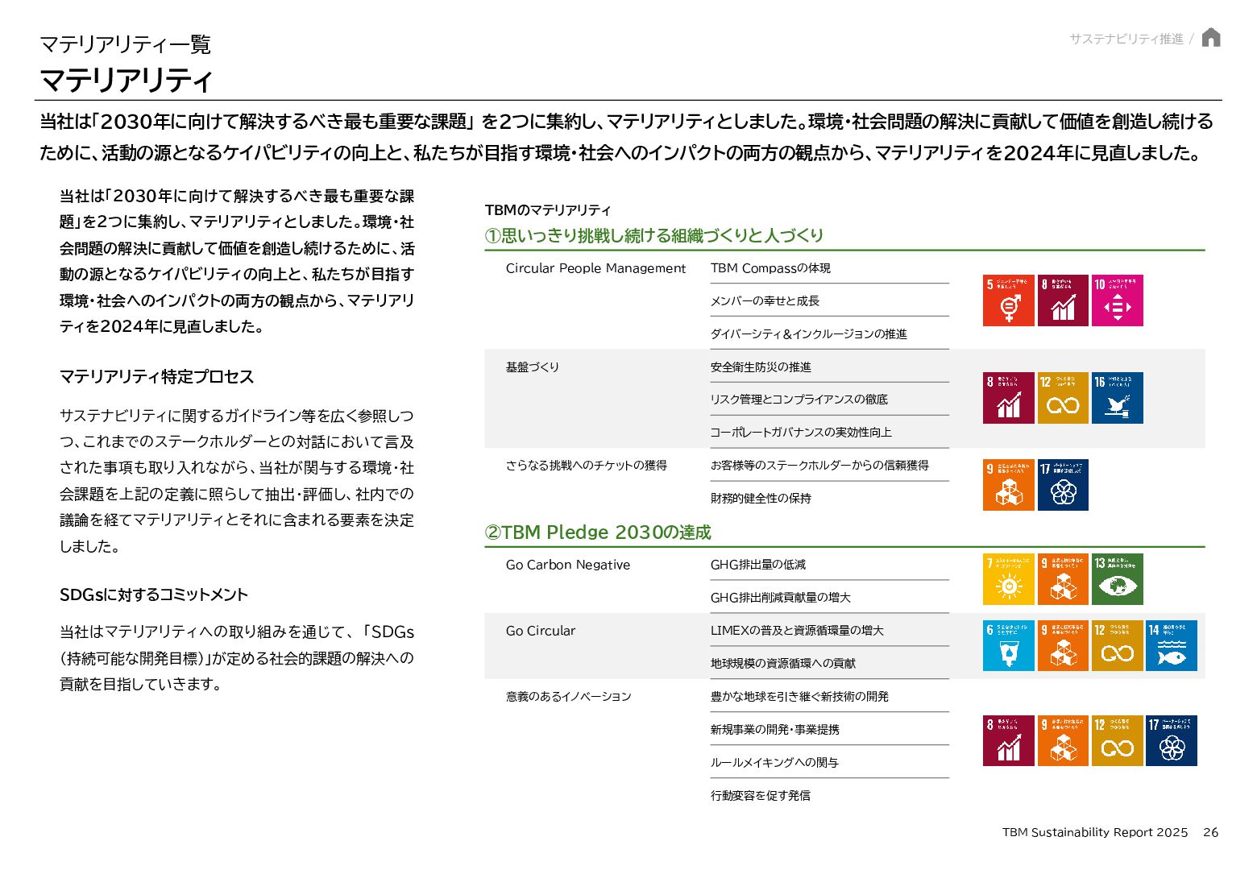Click SDG 17 icon in さらなる挑戦へのチケットの獲得 row
Image resolution: width=1257 pixels, height=870 pixels.
coord(1063,485)
